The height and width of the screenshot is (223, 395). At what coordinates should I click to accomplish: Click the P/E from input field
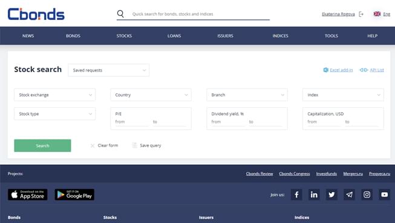131,122
